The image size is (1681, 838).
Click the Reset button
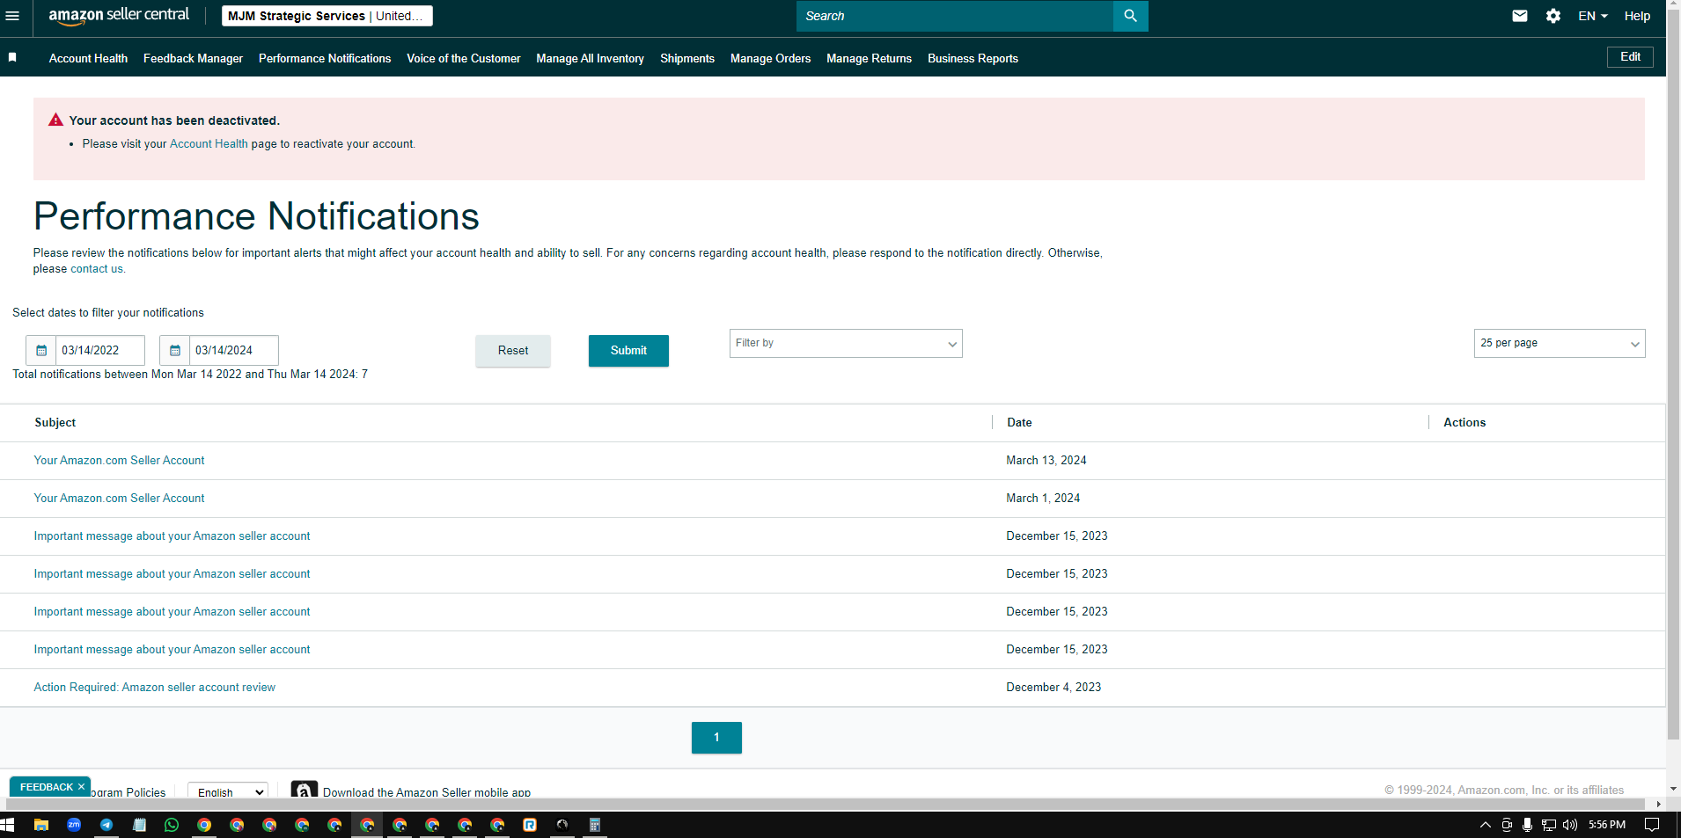coord(513,351)
